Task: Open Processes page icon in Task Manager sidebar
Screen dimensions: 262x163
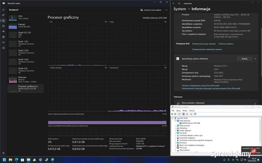Action: tap(3, 15)
